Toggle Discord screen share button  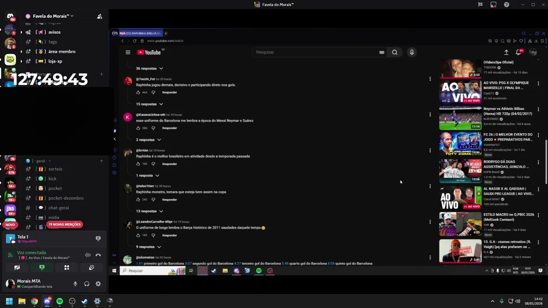click(x=42, y=267)
